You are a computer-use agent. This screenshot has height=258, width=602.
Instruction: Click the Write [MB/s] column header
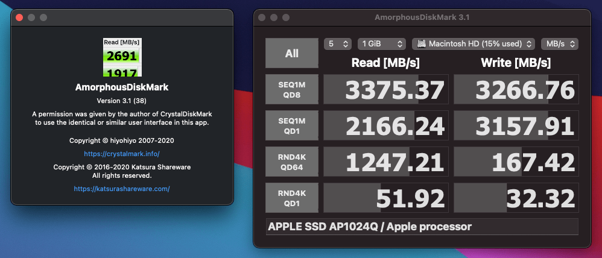pyautogui.click(x=516, y=63)
